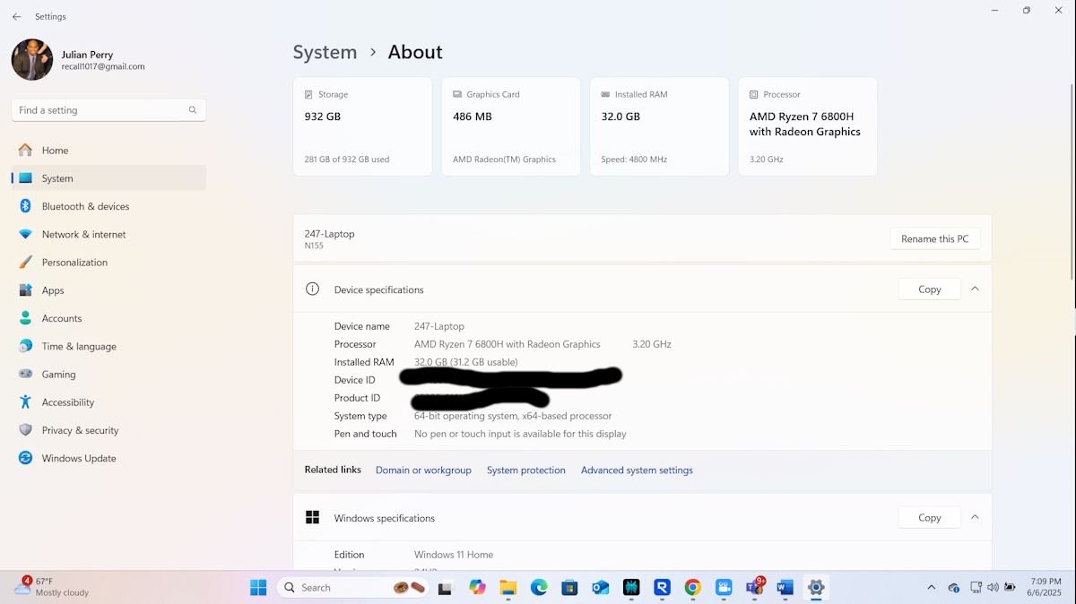The width and height of the screenshot is (1076, 604).
Task: Open the blue R app taskbar icon
Action: [x=663, y=588]
